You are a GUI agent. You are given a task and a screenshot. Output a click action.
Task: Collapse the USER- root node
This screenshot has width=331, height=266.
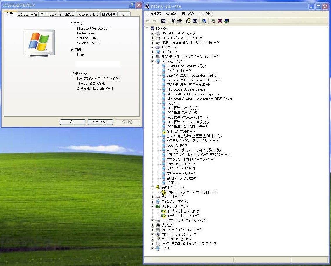[147, 29]
